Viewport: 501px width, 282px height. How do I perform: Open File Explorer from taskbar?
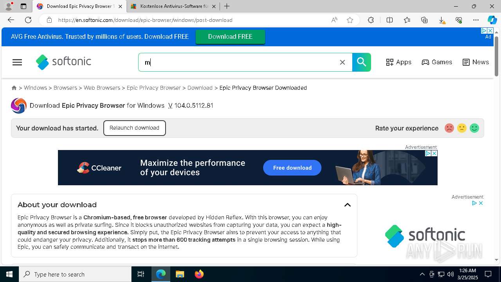click(180, 274)
